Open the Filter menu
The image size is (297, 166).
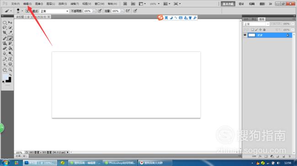coord(74,4)
